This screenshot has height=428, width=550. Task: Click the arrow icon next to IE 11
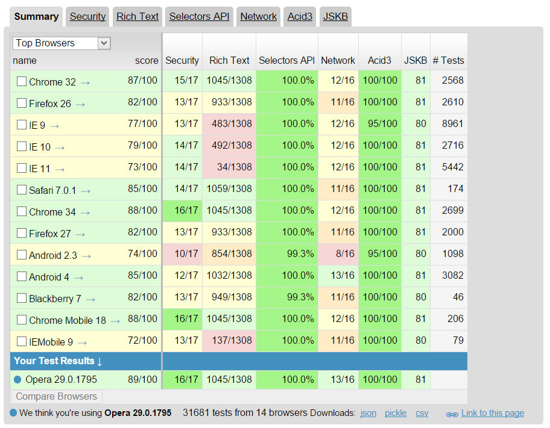coord(60,170)
